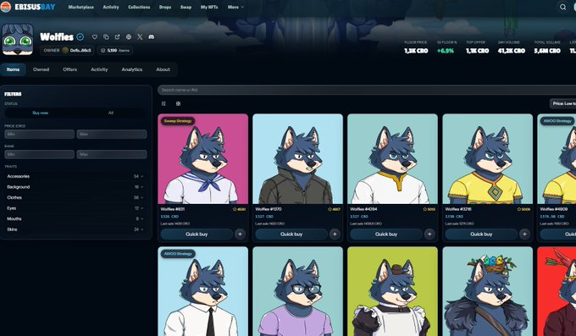Open the Wolfies Discord icon
Viewport: 576px width, 336px height.
(151, 36)
